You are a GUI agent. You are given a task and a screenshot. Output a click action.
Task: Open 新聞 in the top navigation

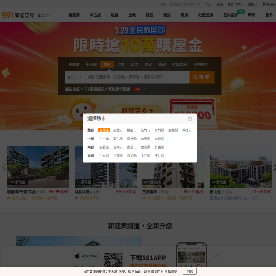click(x=252, y=15)
